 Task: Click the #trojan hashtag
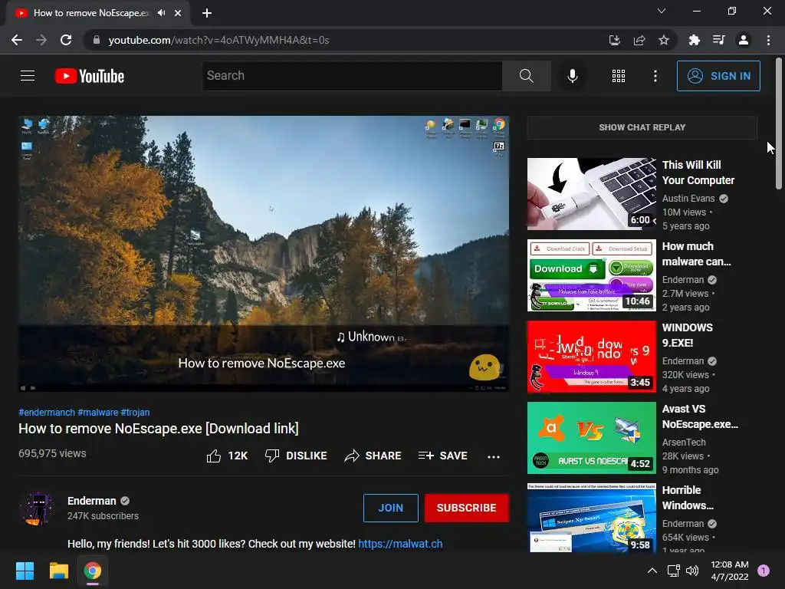(135, 412)
